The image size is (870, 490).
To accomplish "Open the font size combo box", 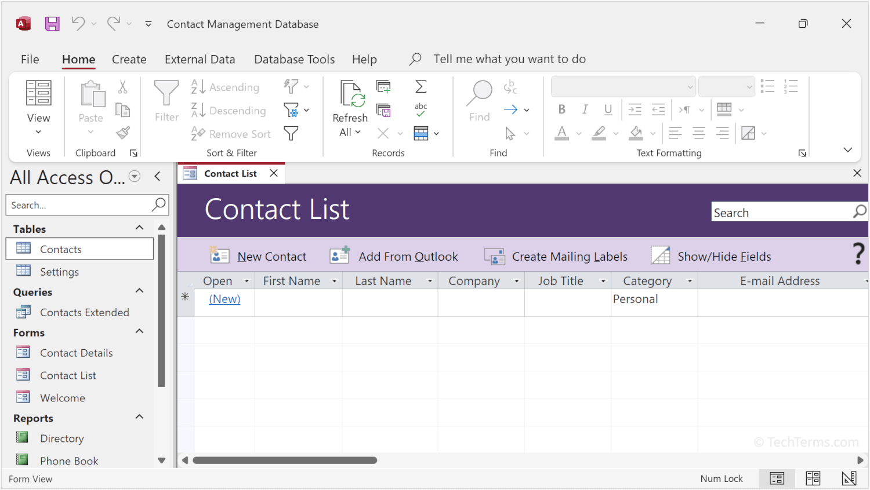I will tap(727, 87).
